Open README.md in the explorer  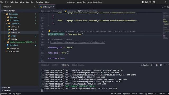pos(13,51)
